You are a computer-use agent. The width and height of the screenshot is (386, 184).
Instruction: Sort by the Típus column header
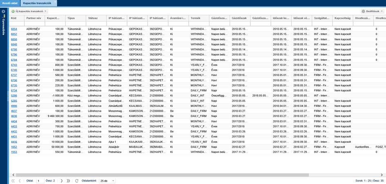[x=76, y=18]
